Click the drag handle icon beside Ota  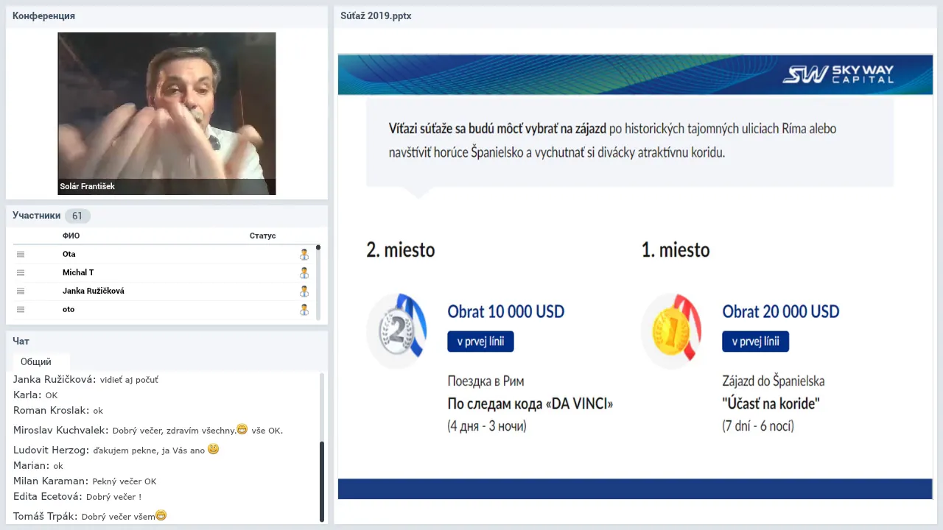coord(21,254)
